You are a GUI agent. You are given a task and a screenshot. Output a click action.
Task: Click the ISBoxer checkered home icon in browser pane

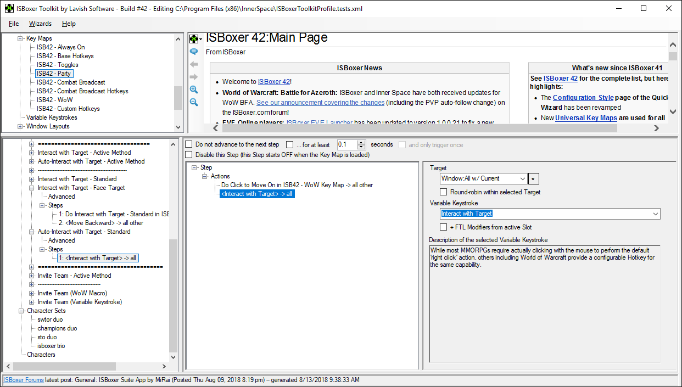point(194,39)
